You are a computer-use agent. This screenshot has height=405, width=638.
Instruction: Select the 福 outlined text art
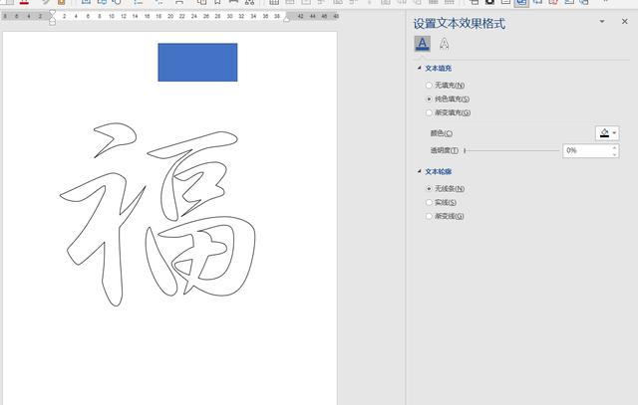[158, 214]
